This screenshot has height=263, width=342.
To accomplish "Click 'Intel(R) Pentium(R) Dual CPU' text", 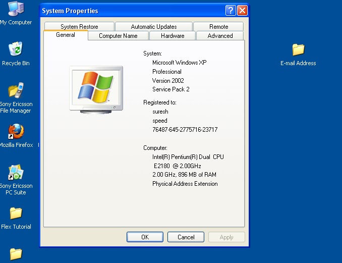I will [188, 157].
